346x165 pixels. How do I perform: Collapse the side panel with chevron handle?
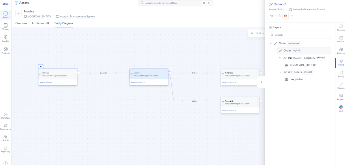pos(261,82)
